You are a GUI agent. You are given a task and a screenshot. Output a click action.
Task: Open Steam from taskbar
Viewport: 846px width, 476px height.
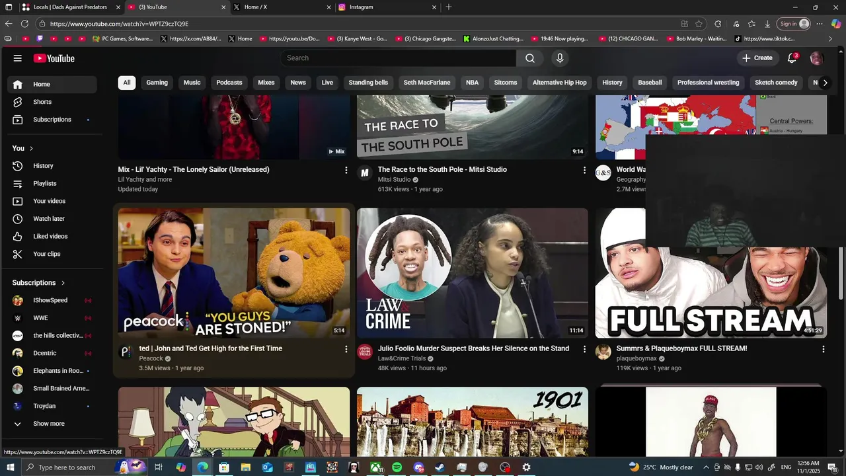440,467
